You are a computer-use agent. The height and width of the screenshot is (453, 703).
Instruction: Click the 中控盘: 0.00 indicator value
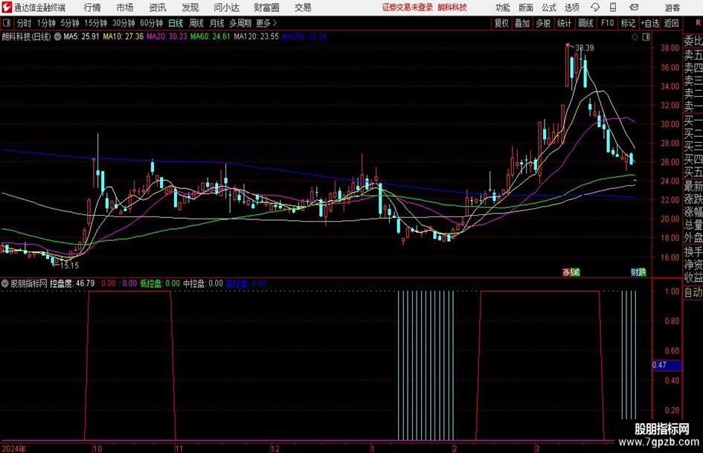click(203, 283)
